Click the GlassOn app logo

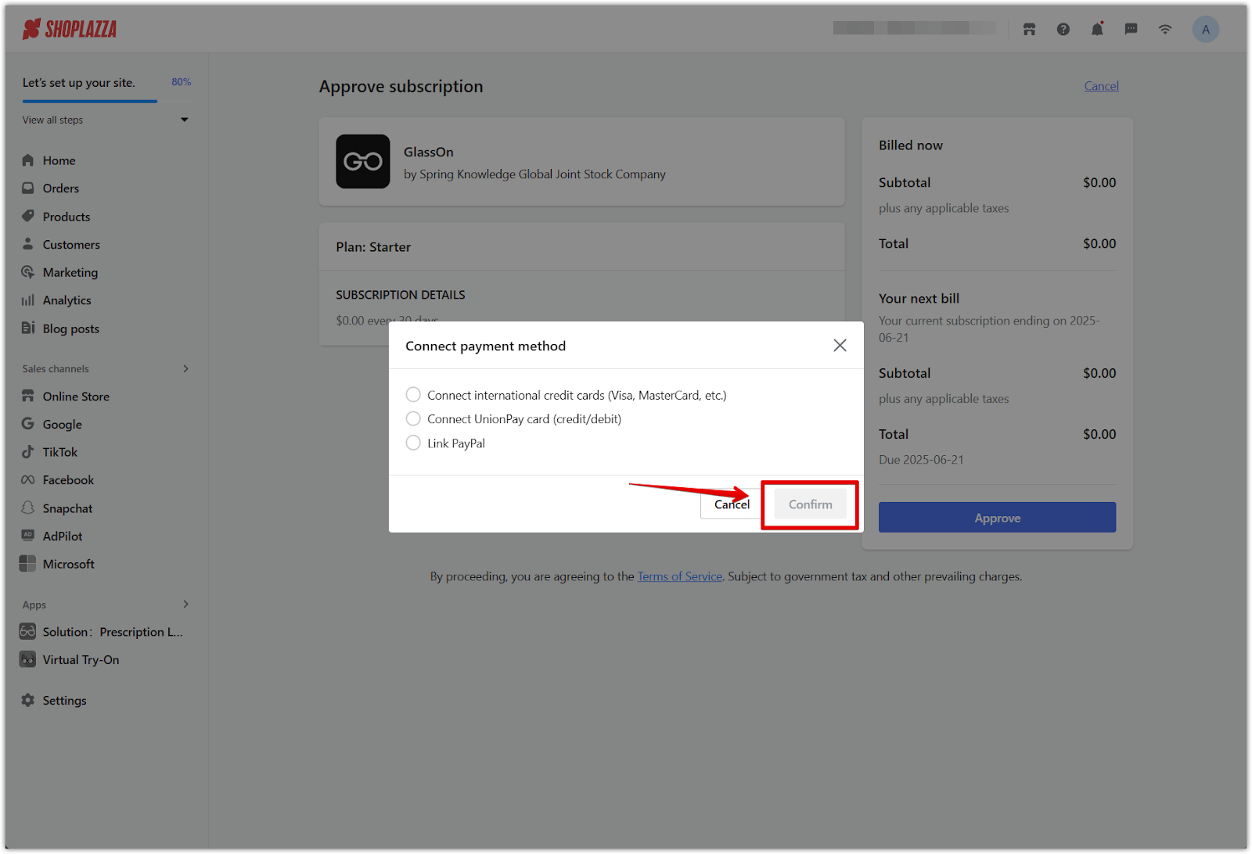click(363, 162)
